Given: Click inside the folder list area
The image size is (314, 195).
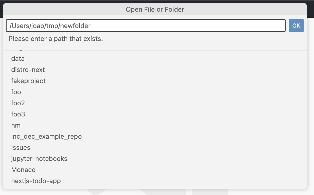Looking at the screenshot, I should tap(152, 114).
